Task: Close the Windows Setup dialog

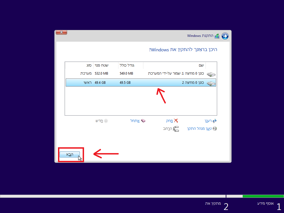Action: 61,32
